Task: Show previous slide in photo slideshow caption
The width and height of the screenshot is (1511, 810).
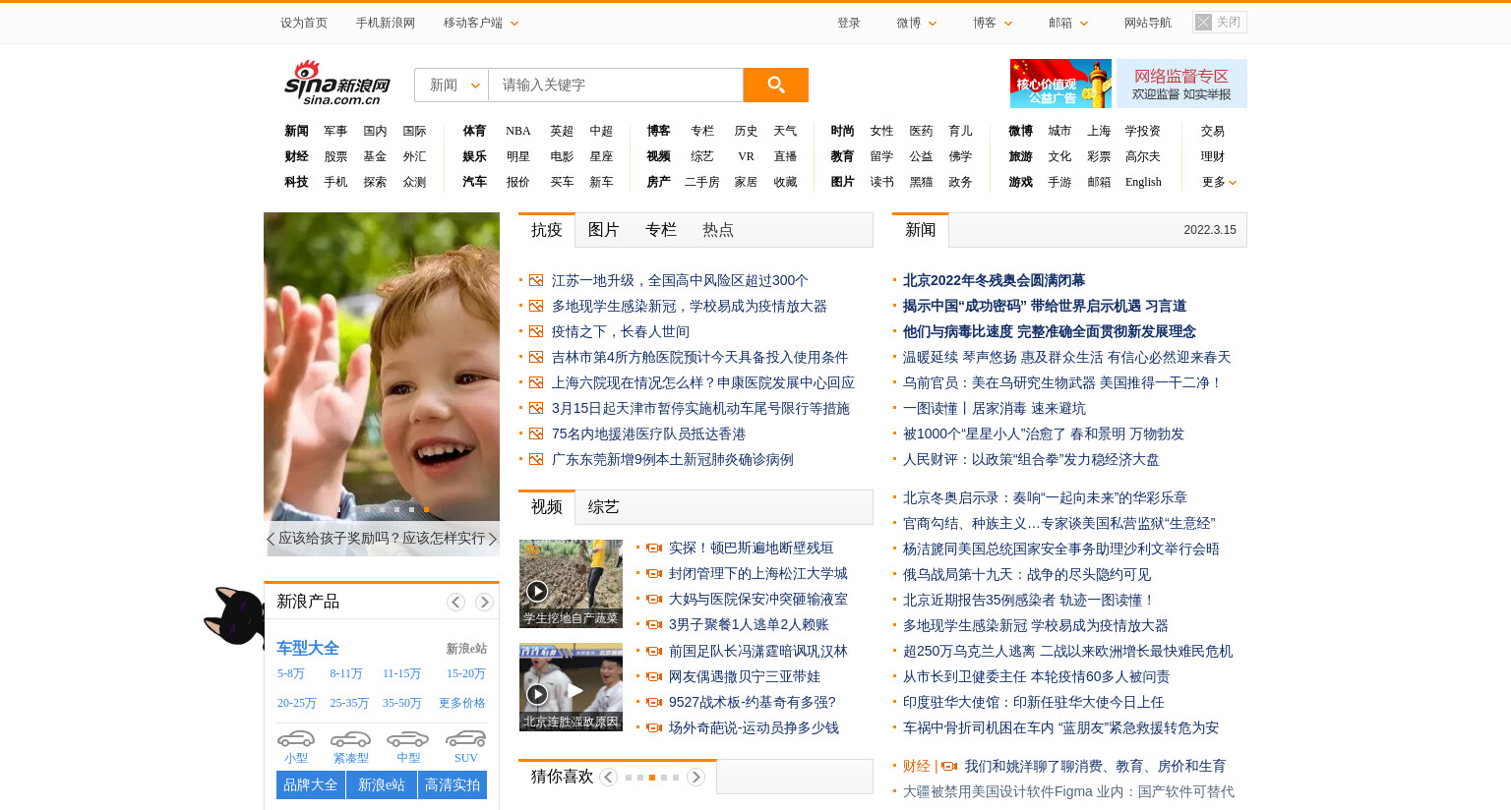Action: point(271,539)
